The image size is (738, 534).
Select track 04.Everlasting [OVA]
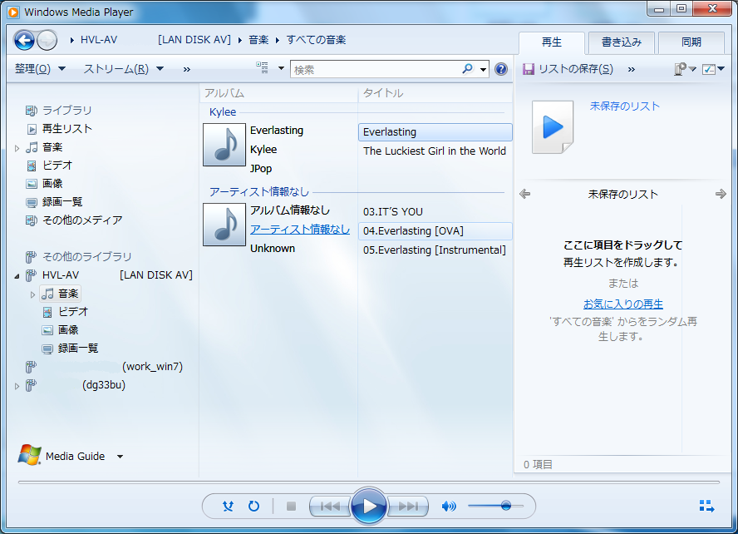pyautogui.click(x=435, y=230)
